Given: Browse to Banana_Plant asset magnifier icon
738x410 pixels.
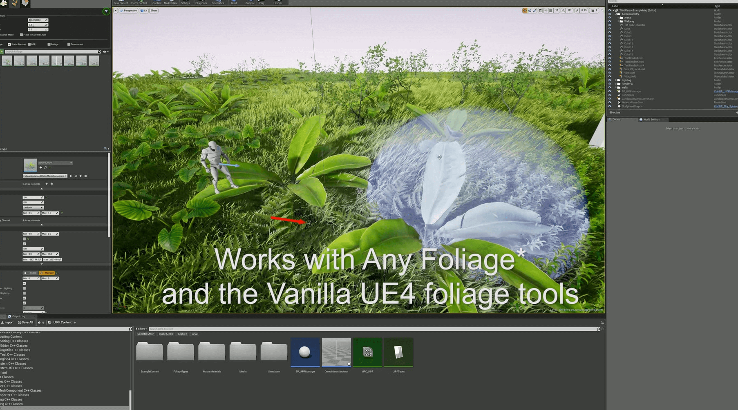Looking at the screenshot, I should point(45,167).
